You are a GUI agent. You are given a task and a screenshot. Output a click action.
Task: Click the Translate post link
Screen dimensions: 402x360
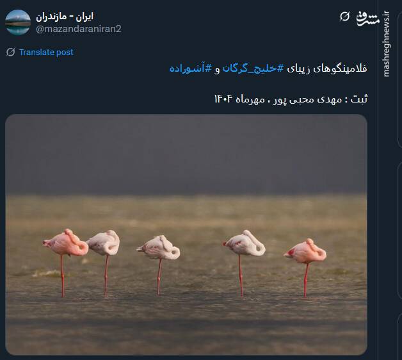46,53
